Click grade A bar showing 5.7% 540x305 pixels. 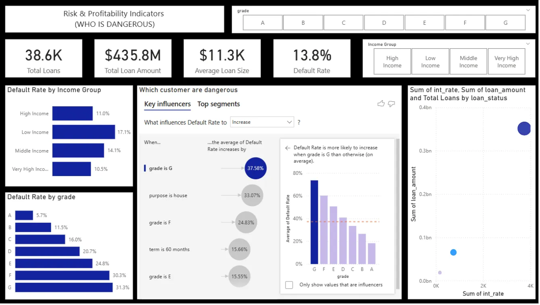click(x=24, y=215)
